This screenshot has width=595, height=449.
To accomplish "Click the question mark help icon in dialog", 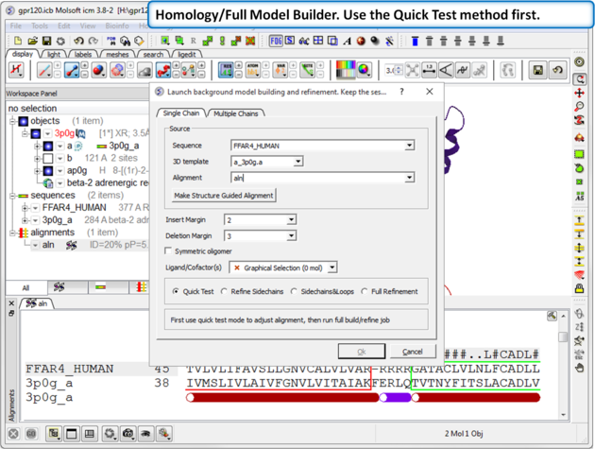I will pos(401,92).
